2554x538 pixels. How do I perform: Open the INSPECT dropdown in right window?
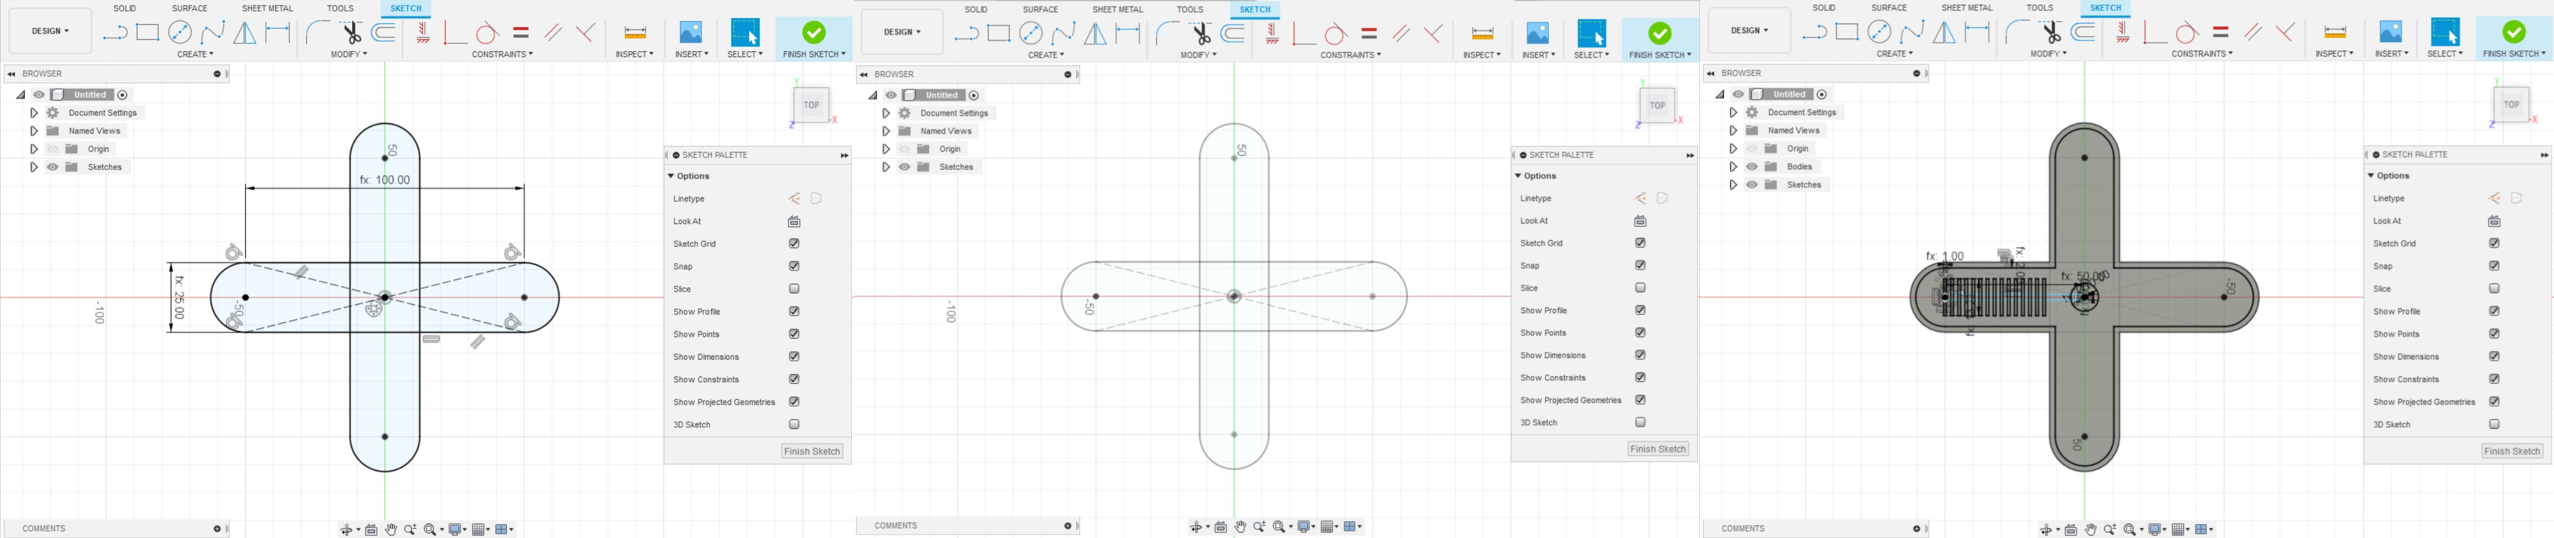point(2335,54)
